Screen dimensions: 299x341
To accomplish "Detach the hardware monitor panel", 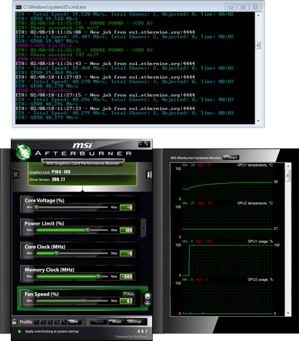I will (230, 158).
